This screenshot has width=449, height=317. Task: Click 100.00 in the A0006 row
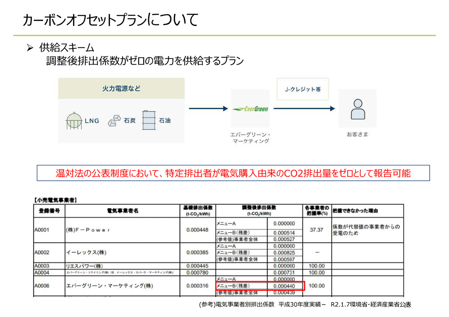(x=317, y=286)
